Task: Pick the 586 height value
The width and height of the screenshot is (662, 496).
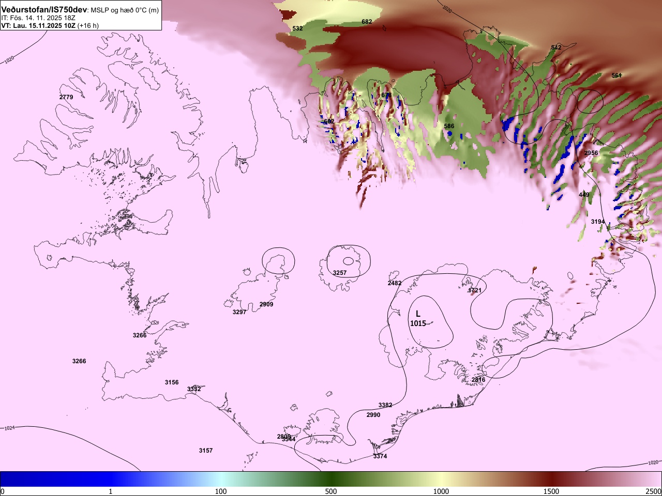Action: 449,126
